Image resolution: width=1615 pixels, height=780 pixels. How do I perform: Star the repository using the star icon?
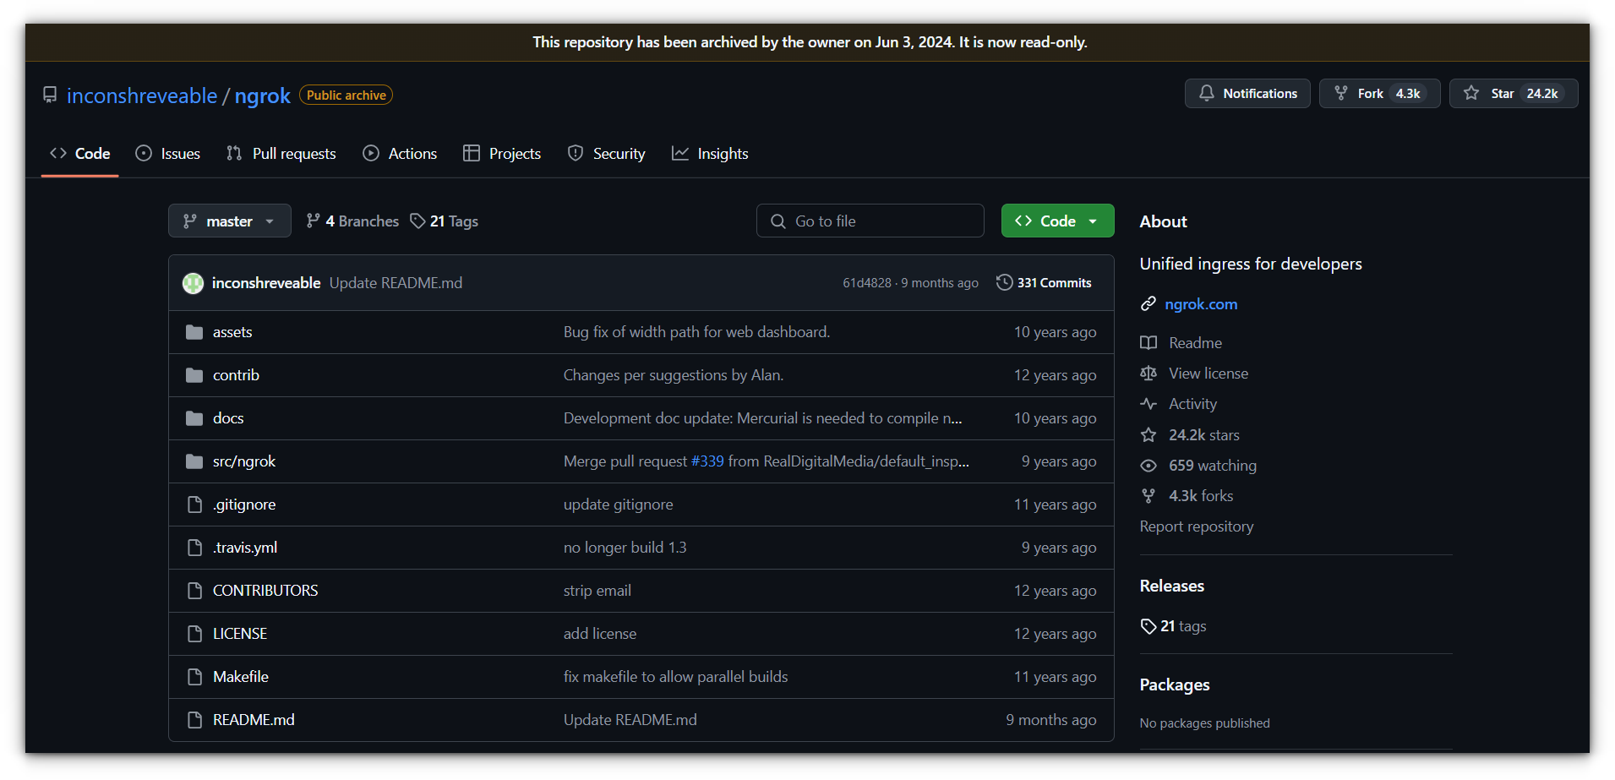[1471, 93]
